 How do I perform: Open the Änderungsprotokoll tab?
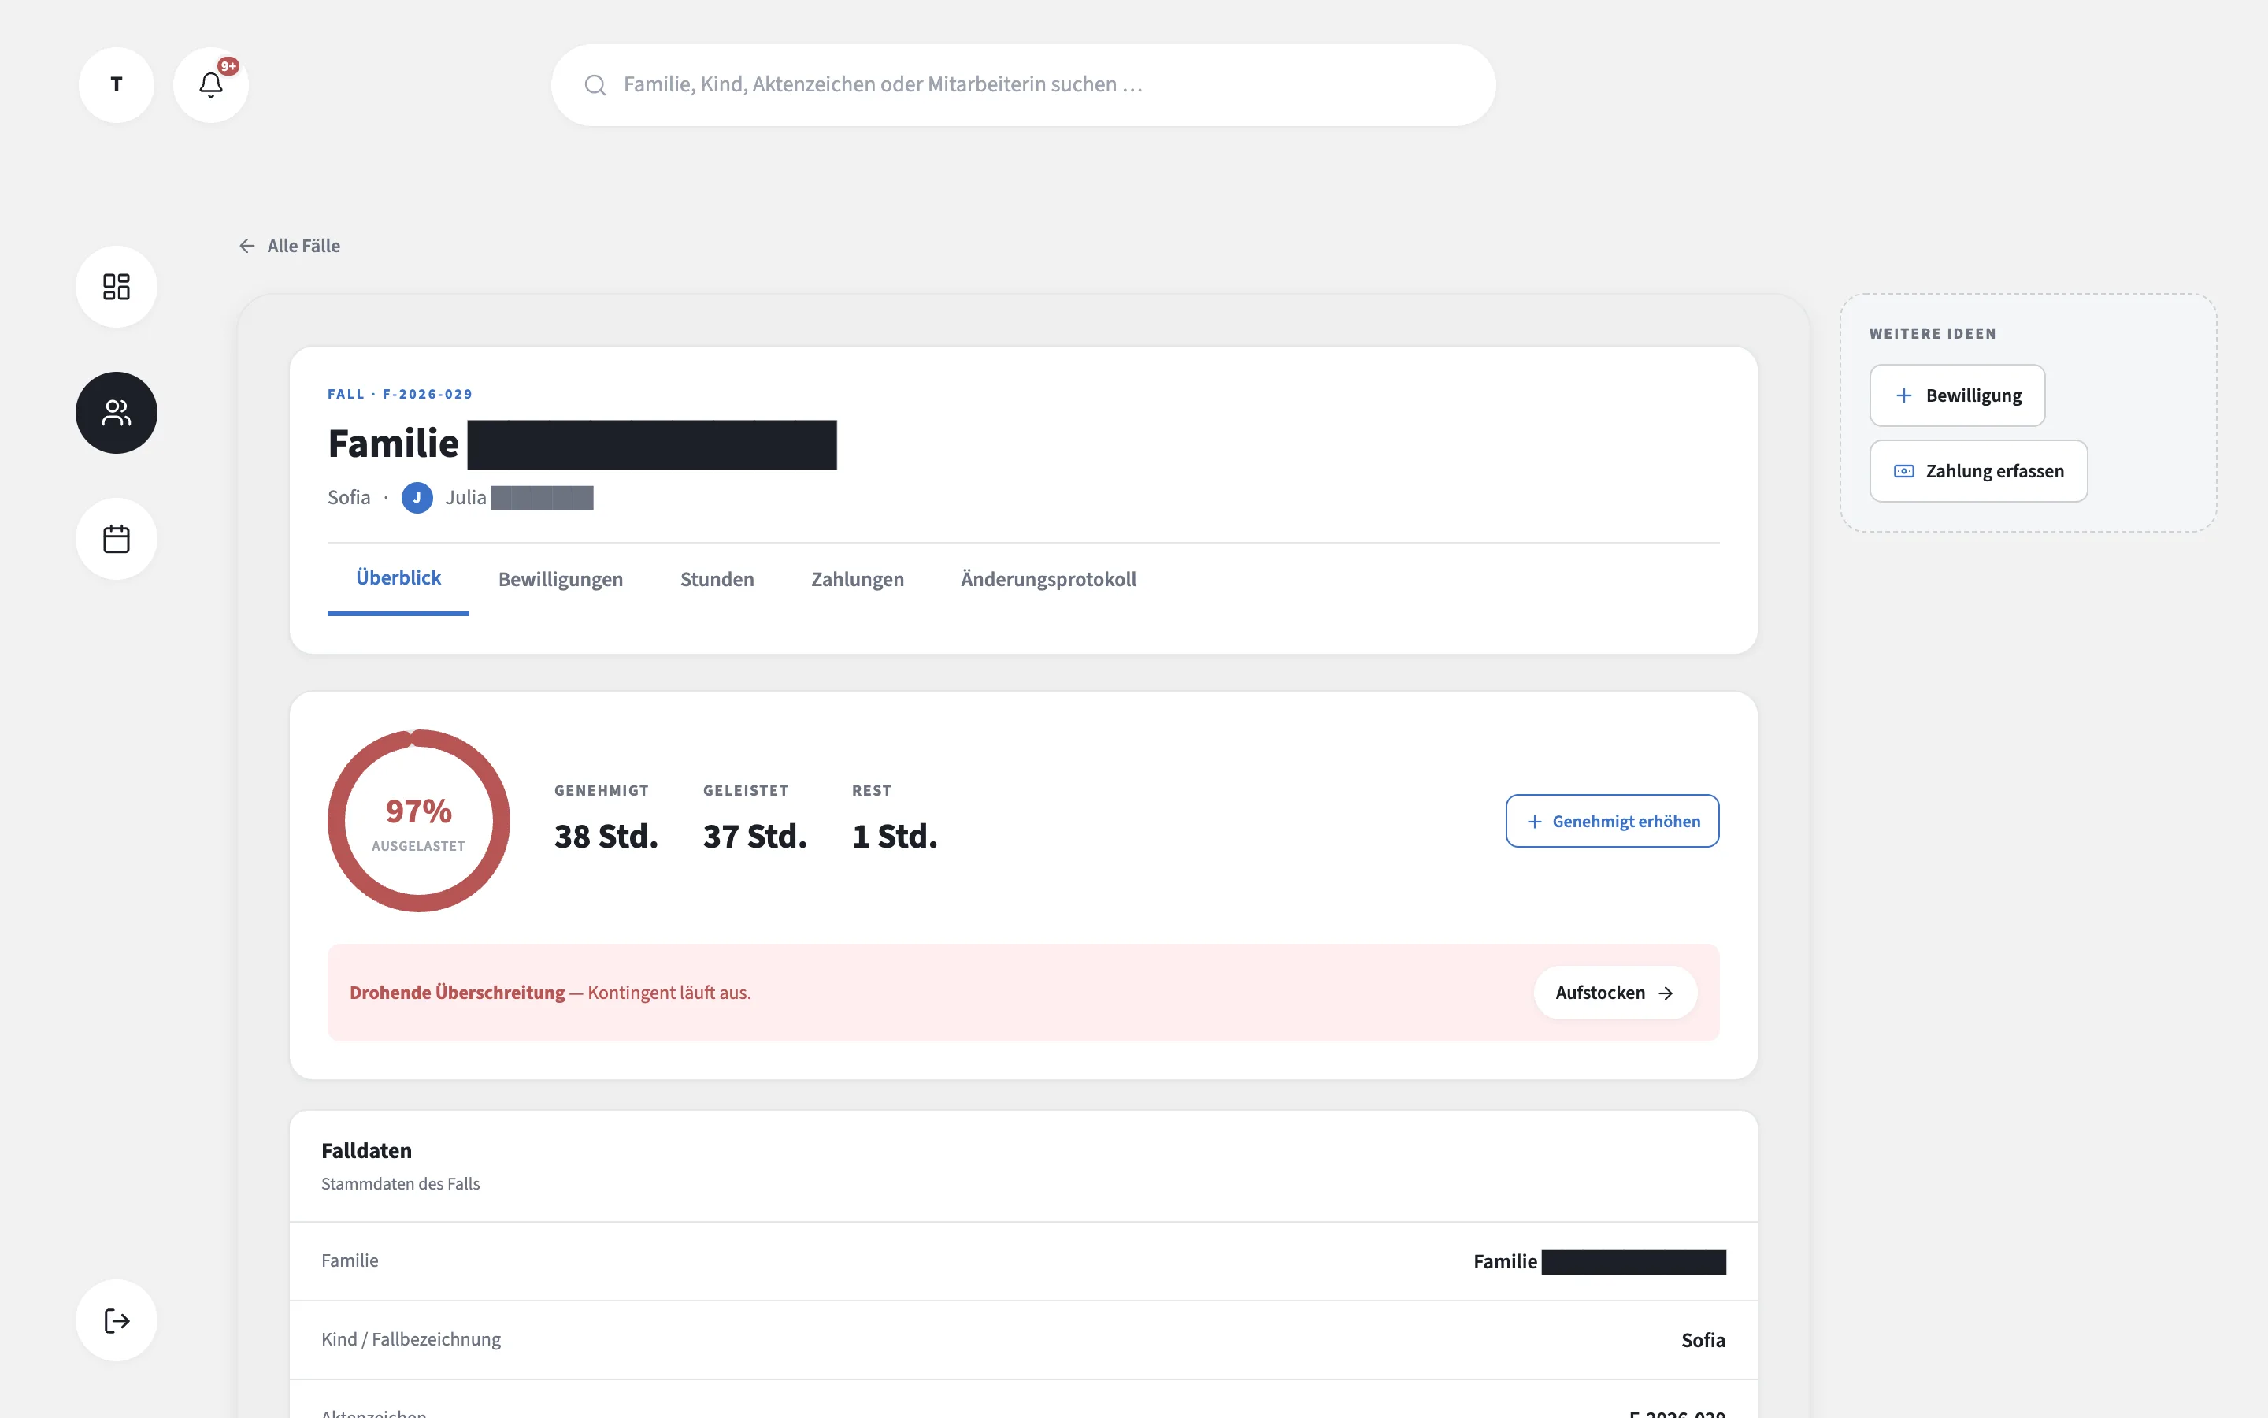point(1049,580)
